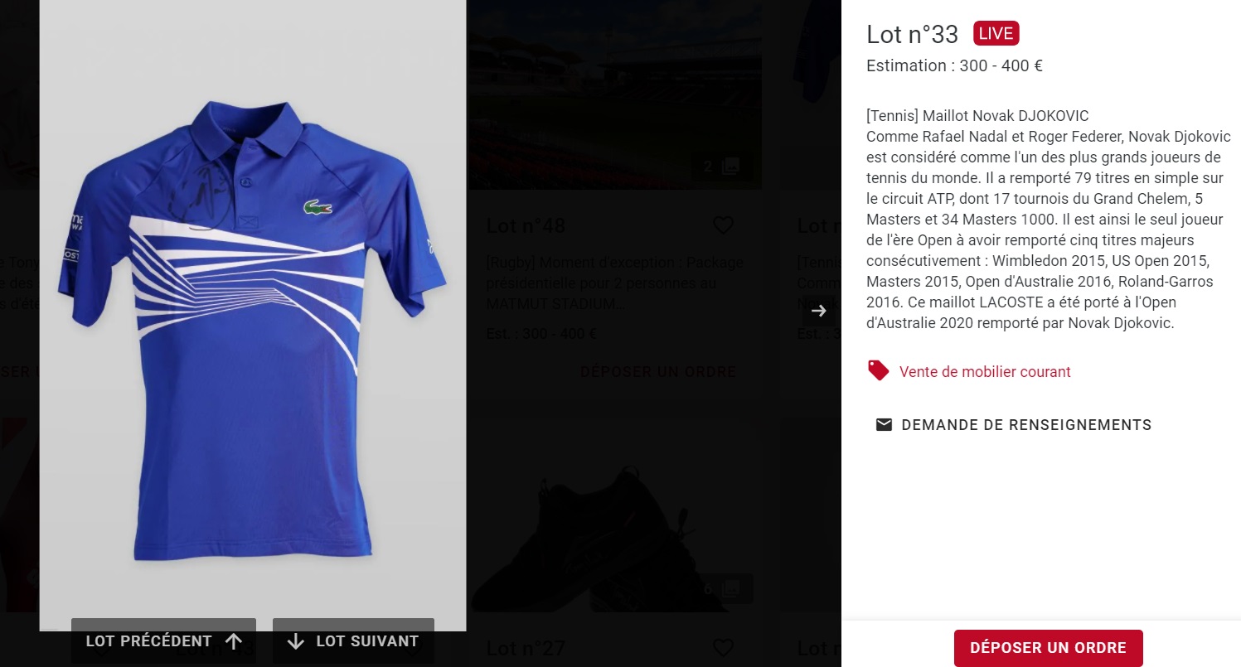
Task: Open DEMANDE DE RENSEIGNEMENTS text link
Action: [x=1026, y=425]
